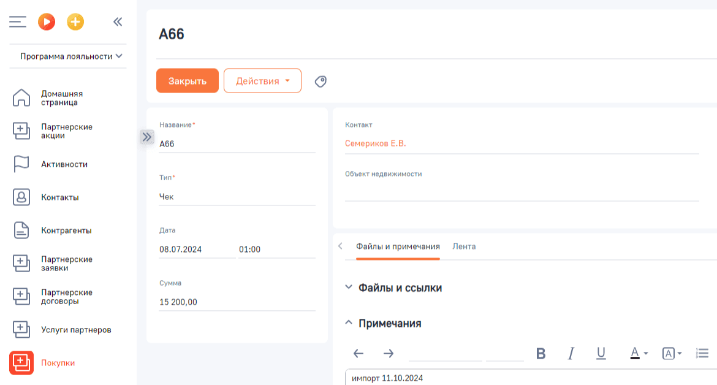Click the Активности flag icon
This screenshot has width=717, height=385.
pyautogui.click(x=21, y=164)
